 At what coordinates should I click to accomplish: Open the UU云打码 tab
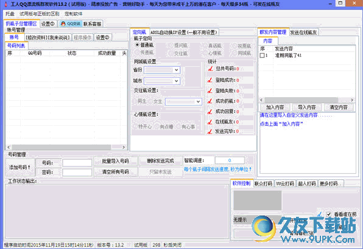pos(285,183)
